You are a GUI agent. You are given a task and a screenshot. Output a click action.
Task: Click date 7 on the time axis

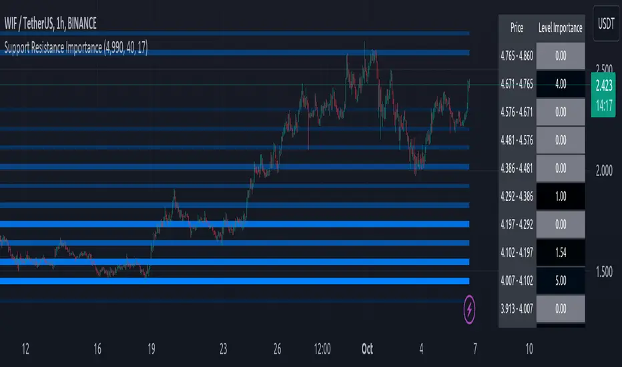pos(475,349)
